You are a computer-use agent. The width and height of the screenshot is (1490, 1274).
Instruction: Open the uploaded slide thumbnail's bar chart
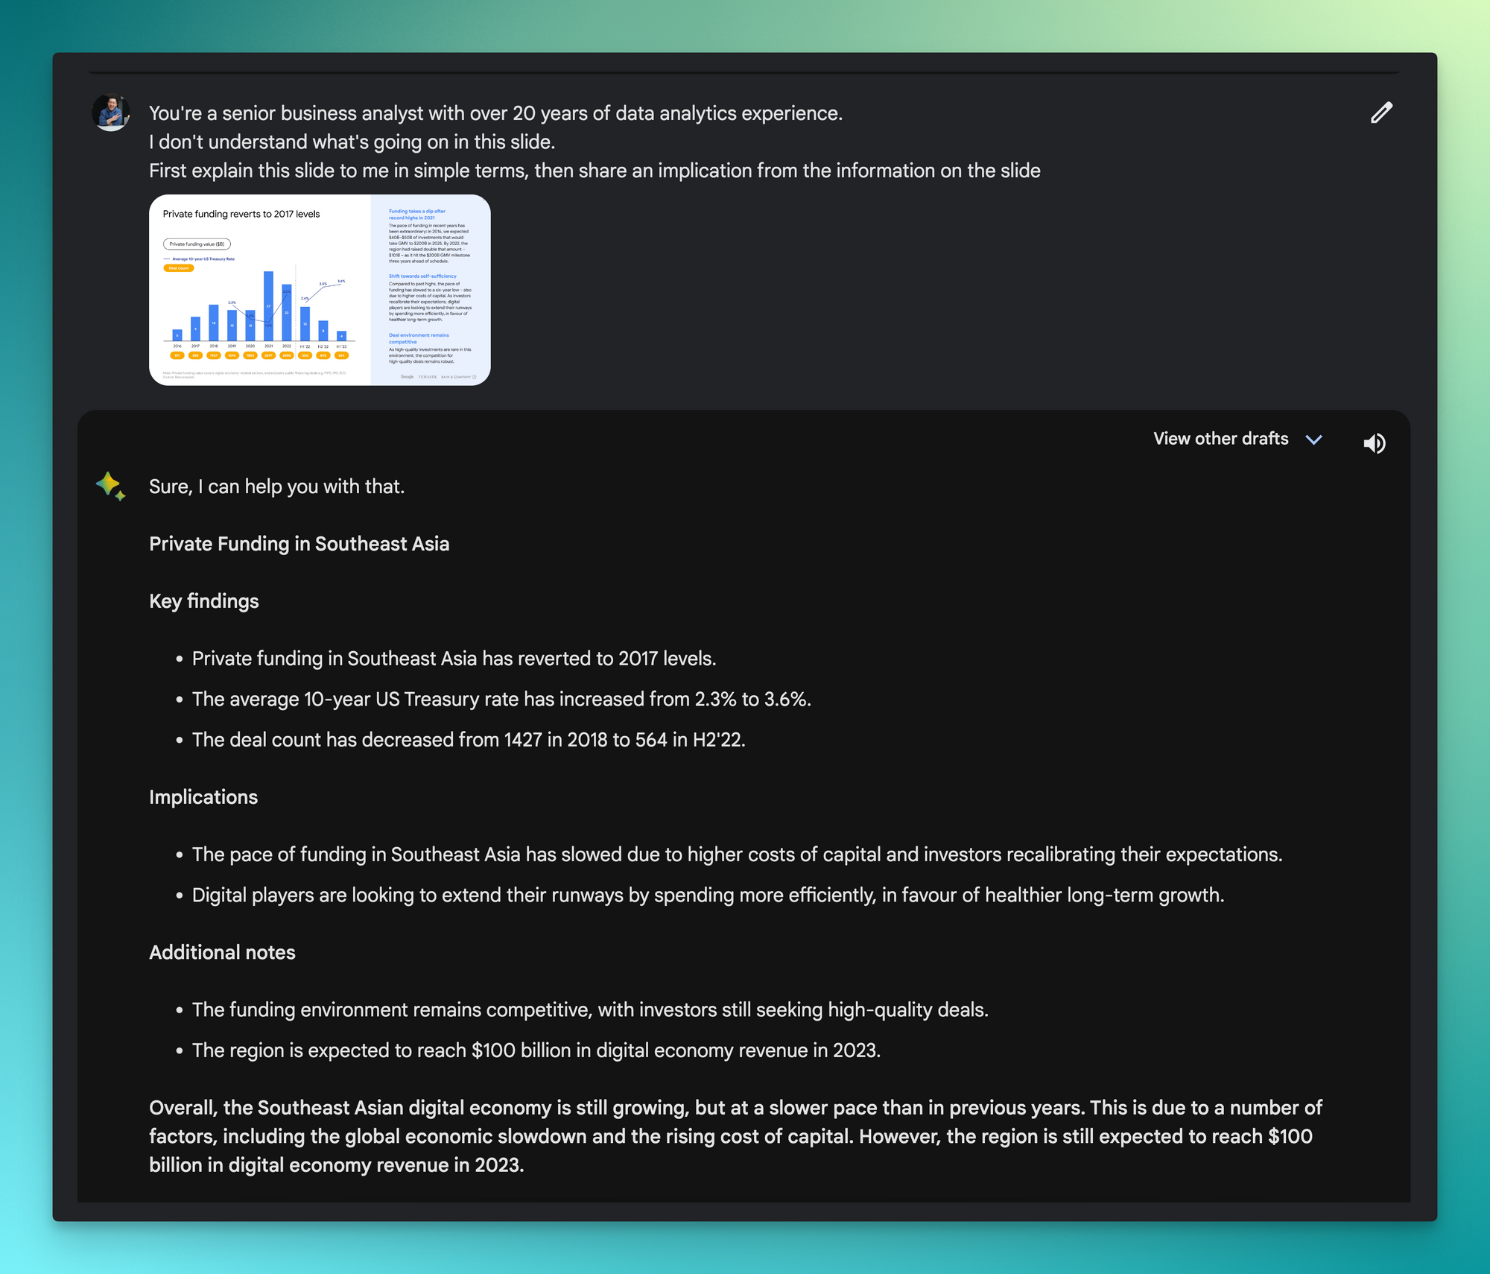pyautogui.click(x=259, y=305)
